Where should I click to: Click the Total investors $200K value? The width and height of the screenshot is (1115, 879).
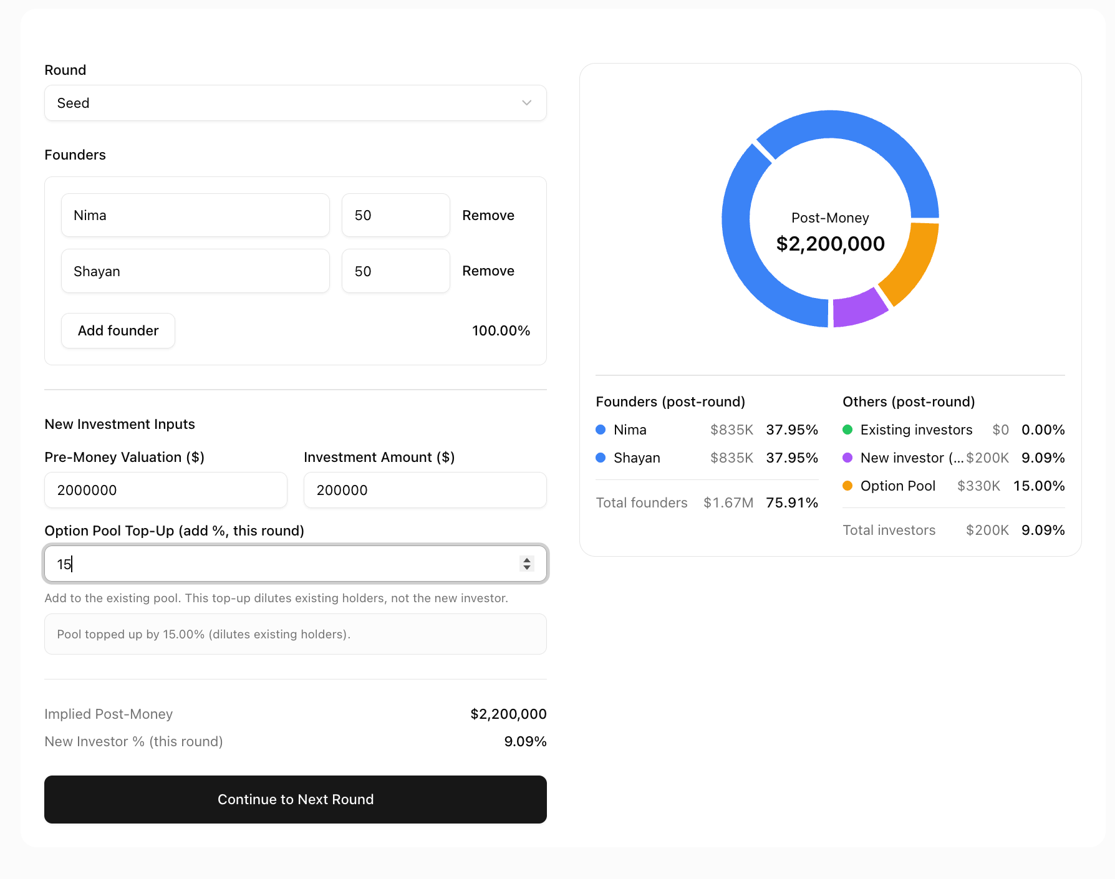tap(987, 530)
